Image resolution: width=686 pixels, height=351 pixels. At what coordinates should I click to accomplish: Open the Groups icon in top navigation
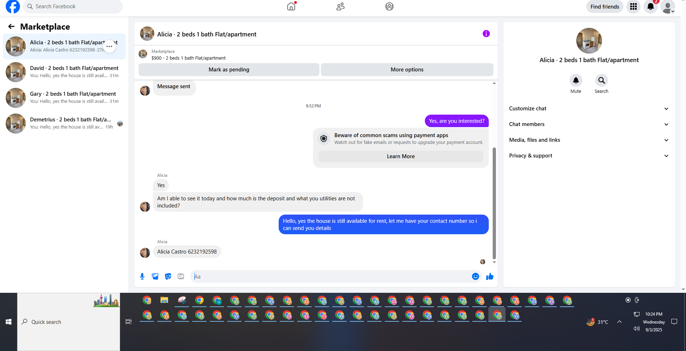pyautogui.click(x=389, y=6)
